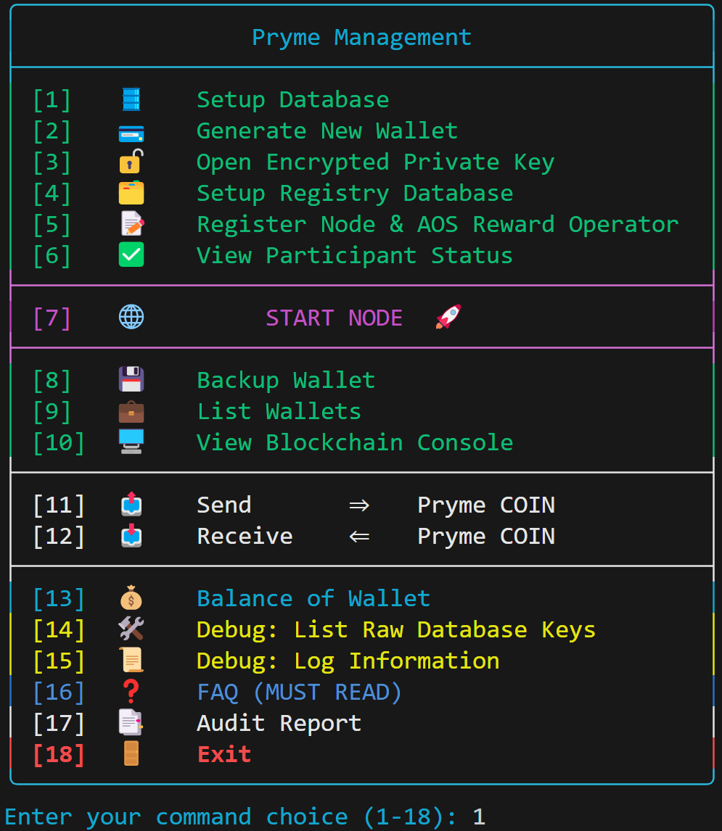Choose Receive Pryme COIN option

tap(375, 536)
